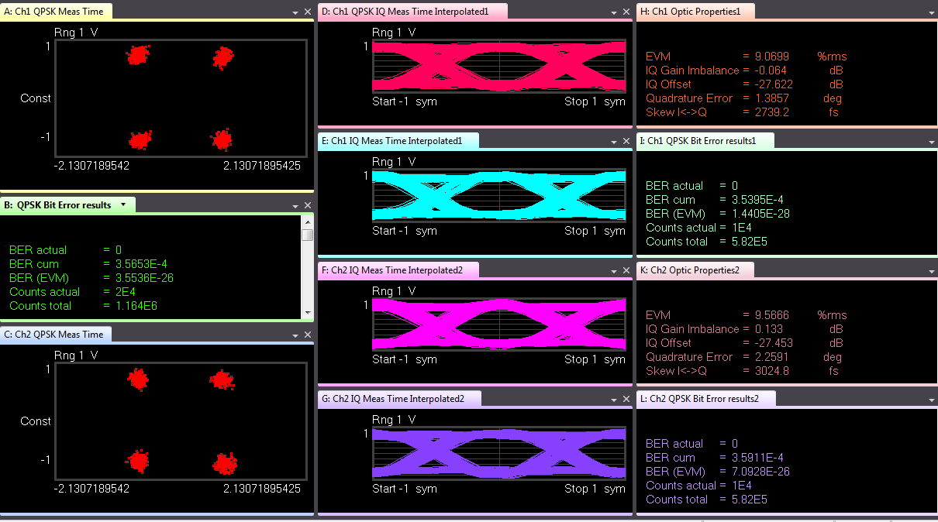938x522 pixels.
Task: Select the 'L: Ch2 QPSK Bit Error results2' tab
Action: pos(705,398)
